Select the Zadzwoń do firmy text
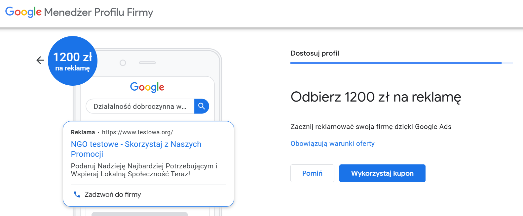Screen dimensions: 523x216 coord(113,194)
